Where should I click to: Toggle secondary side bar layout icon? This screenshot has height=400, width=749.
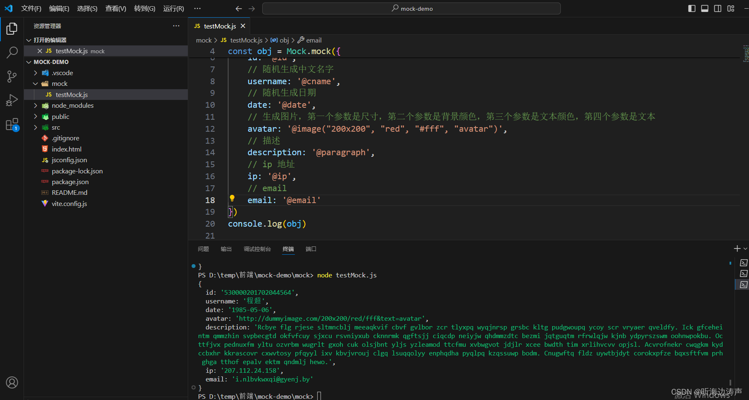pos(718,9)
